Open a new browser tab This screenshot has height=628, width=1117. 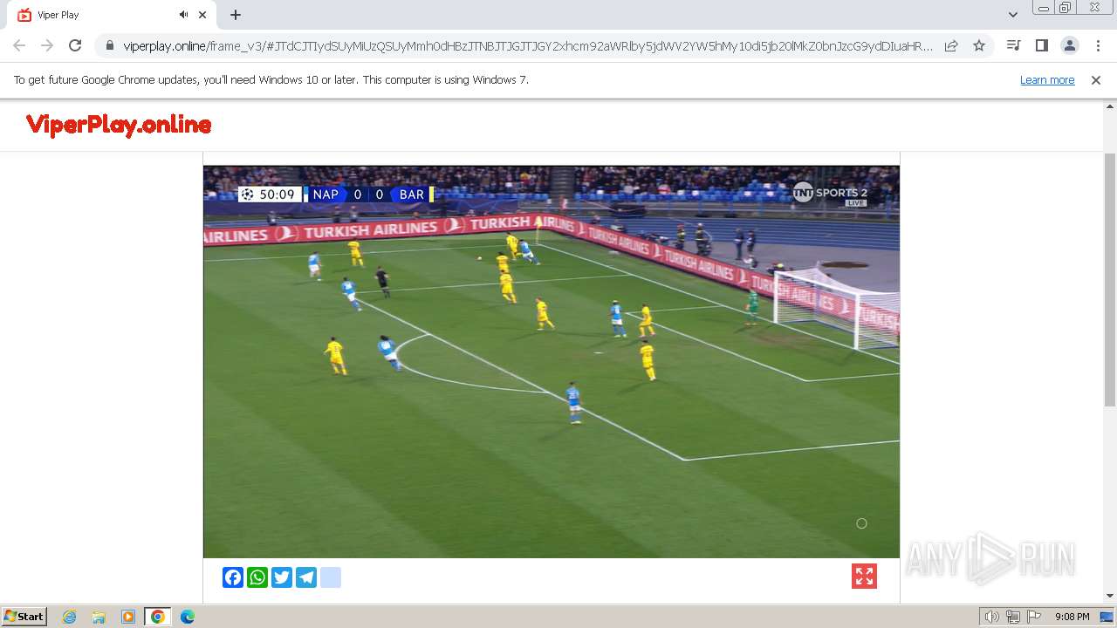coord(236,15)
